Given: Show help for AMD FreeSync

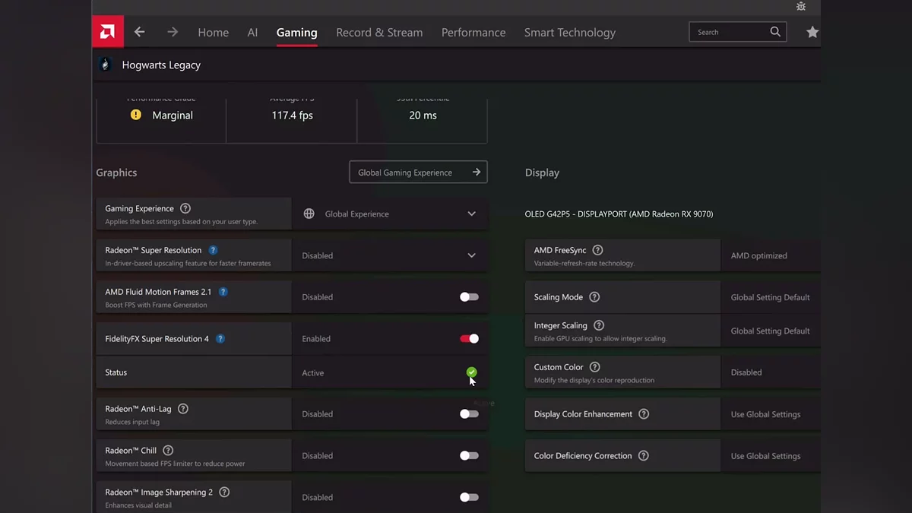Looking at the screenshot, I should tap(597, 250).
